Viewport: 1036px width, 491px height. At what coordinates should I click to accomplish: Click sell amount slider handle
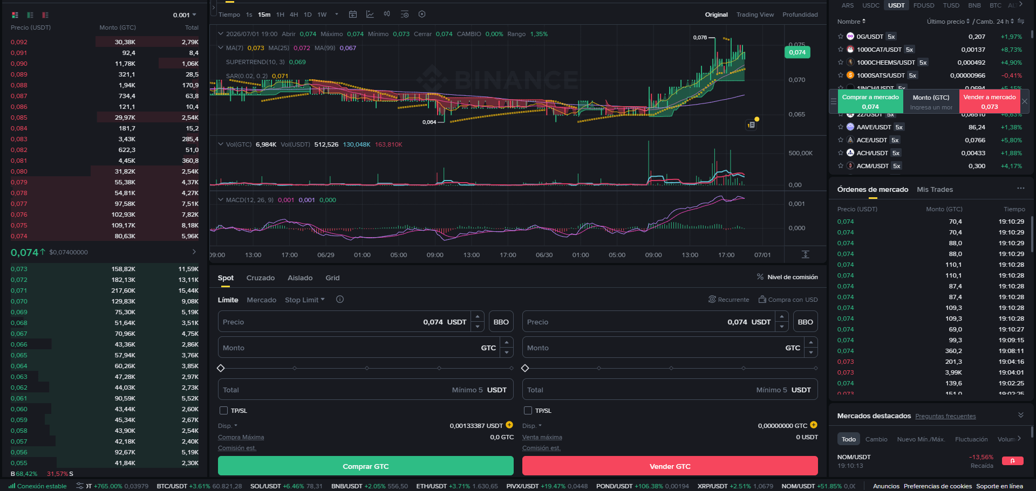tap(525, 368)
